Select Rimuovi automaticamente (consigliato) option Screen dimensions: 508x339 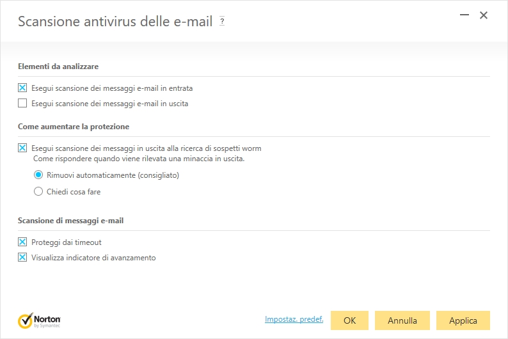(x=38, y=175)
